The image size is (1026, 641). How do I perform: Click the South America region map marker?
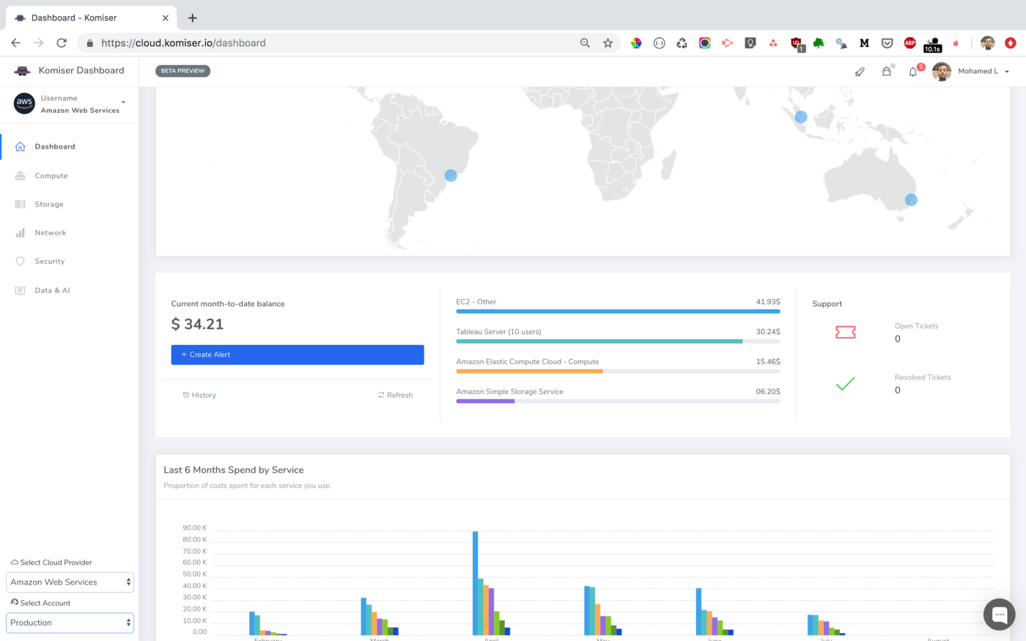(451, 175)
